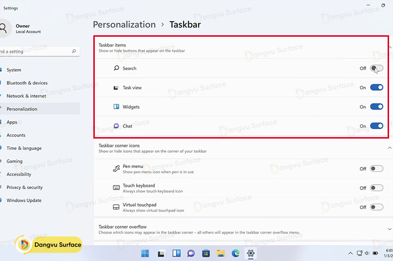Go back to Personalization breadcrumb
The image size is (393, 261).
(124, 24)
